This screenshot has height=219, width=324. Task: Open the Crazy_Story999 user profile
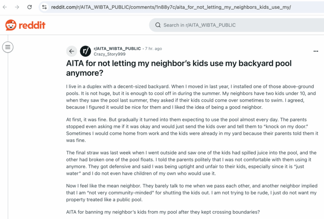109,54
